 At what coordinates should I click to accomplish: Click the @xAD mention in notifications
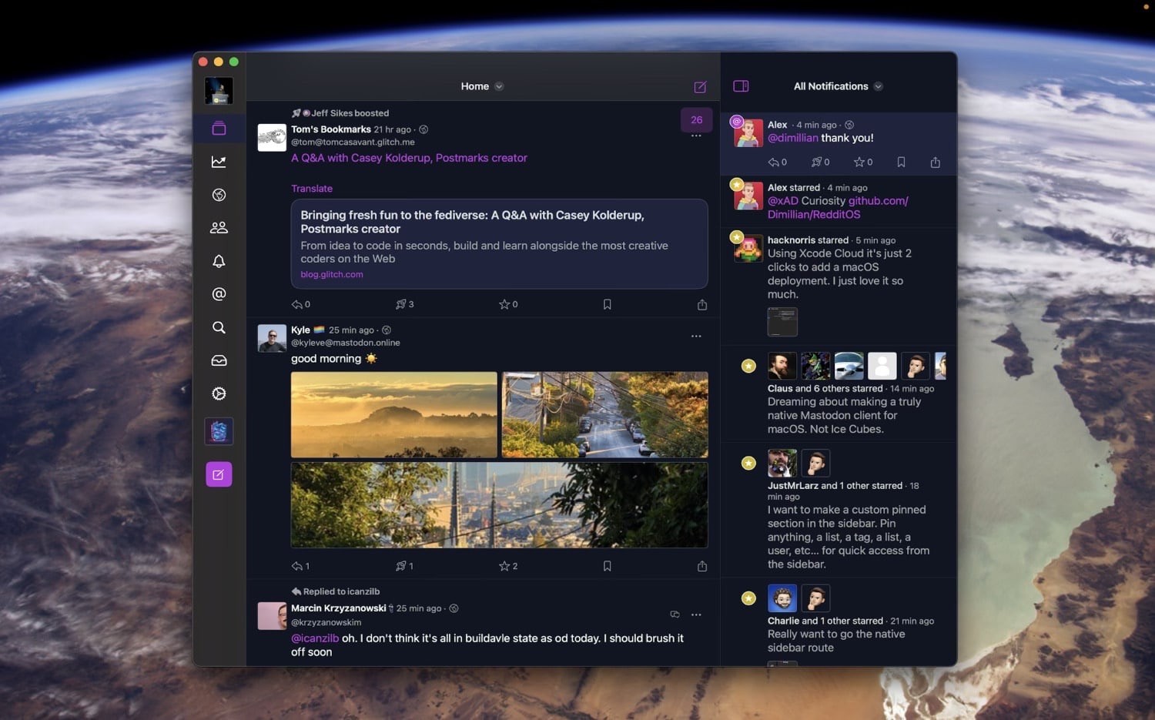tap(783, 201)
